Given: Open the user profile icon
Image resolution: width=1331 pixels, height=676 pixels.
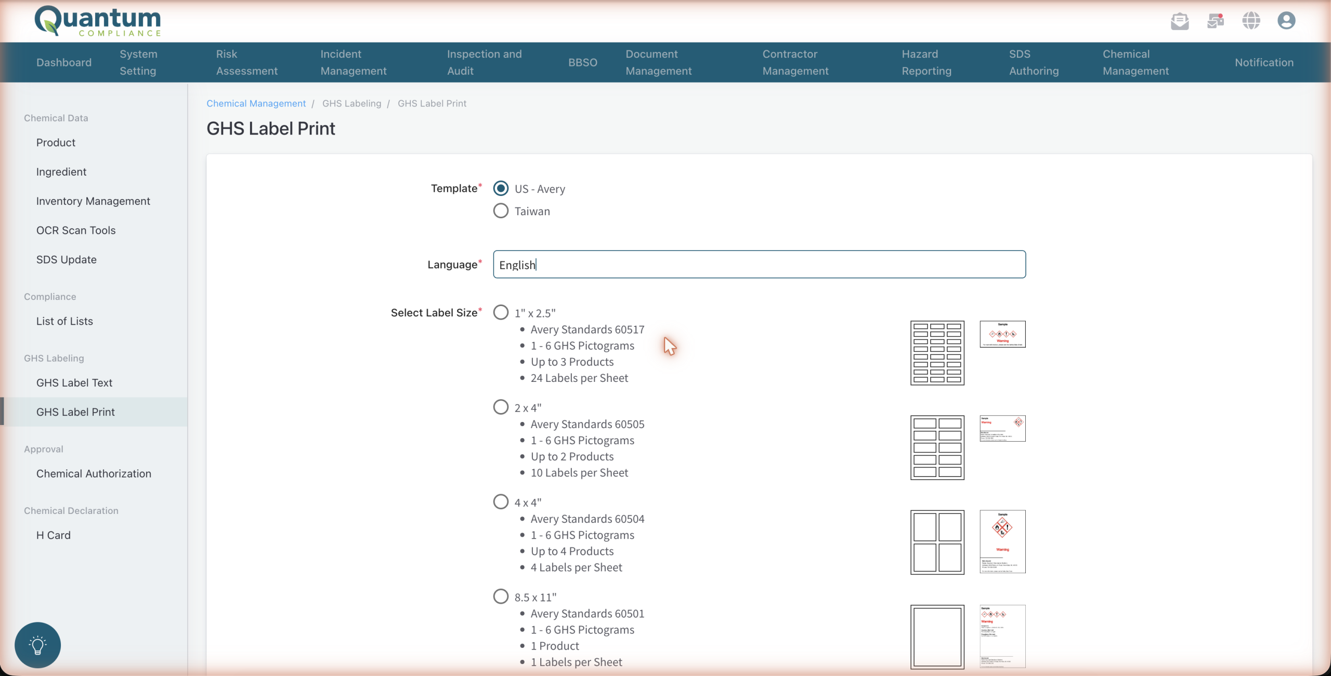Looking at the screenshot, I should [1286, 21].
